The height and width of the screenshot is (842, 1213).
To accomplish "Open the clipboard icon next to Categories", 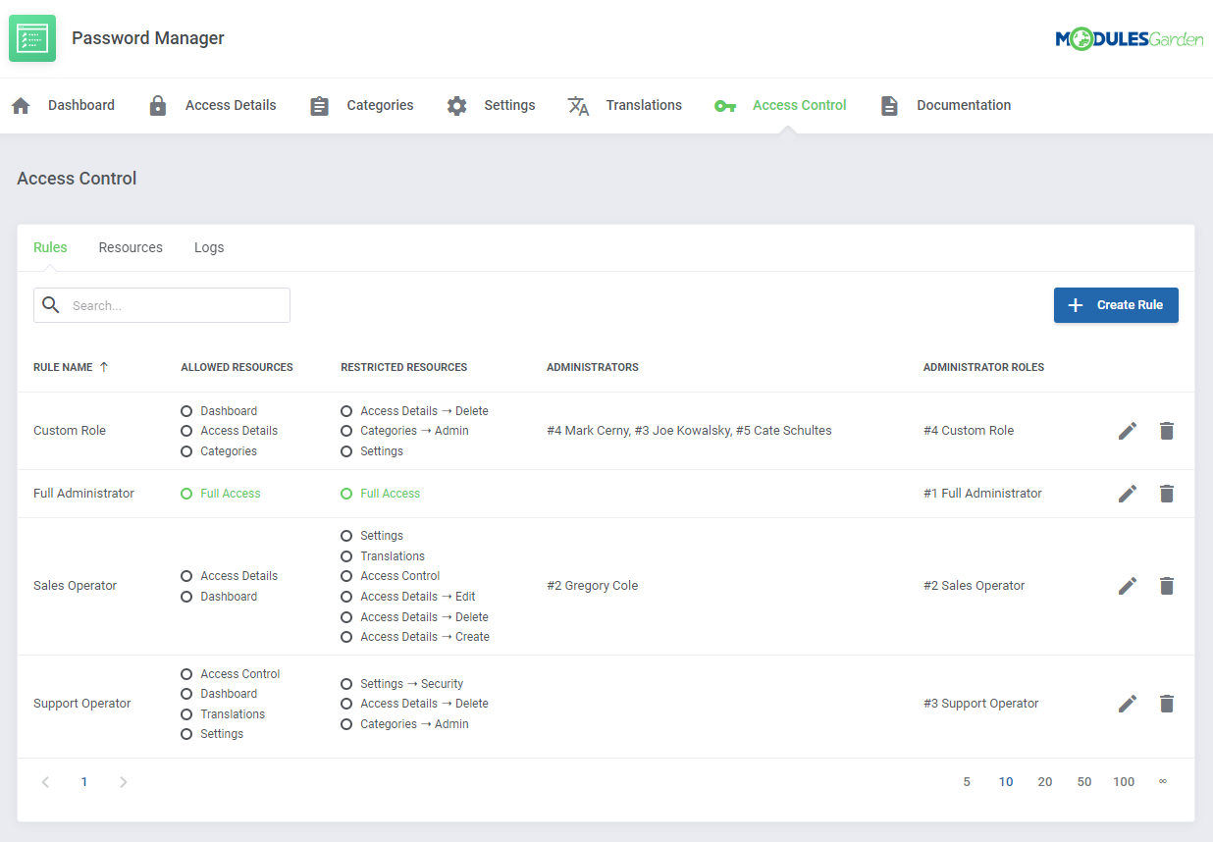I will pyautogui.click(x=319, y=105).
